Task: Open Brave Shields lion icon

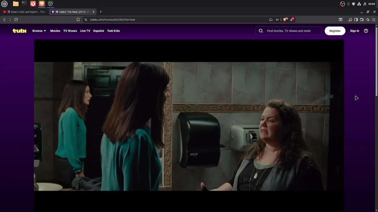Action: coord(285,19)
